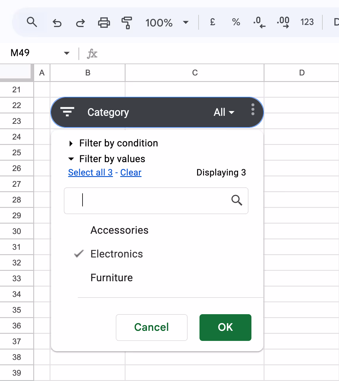Uncheck the Electronics filter value

click(116, 254)
